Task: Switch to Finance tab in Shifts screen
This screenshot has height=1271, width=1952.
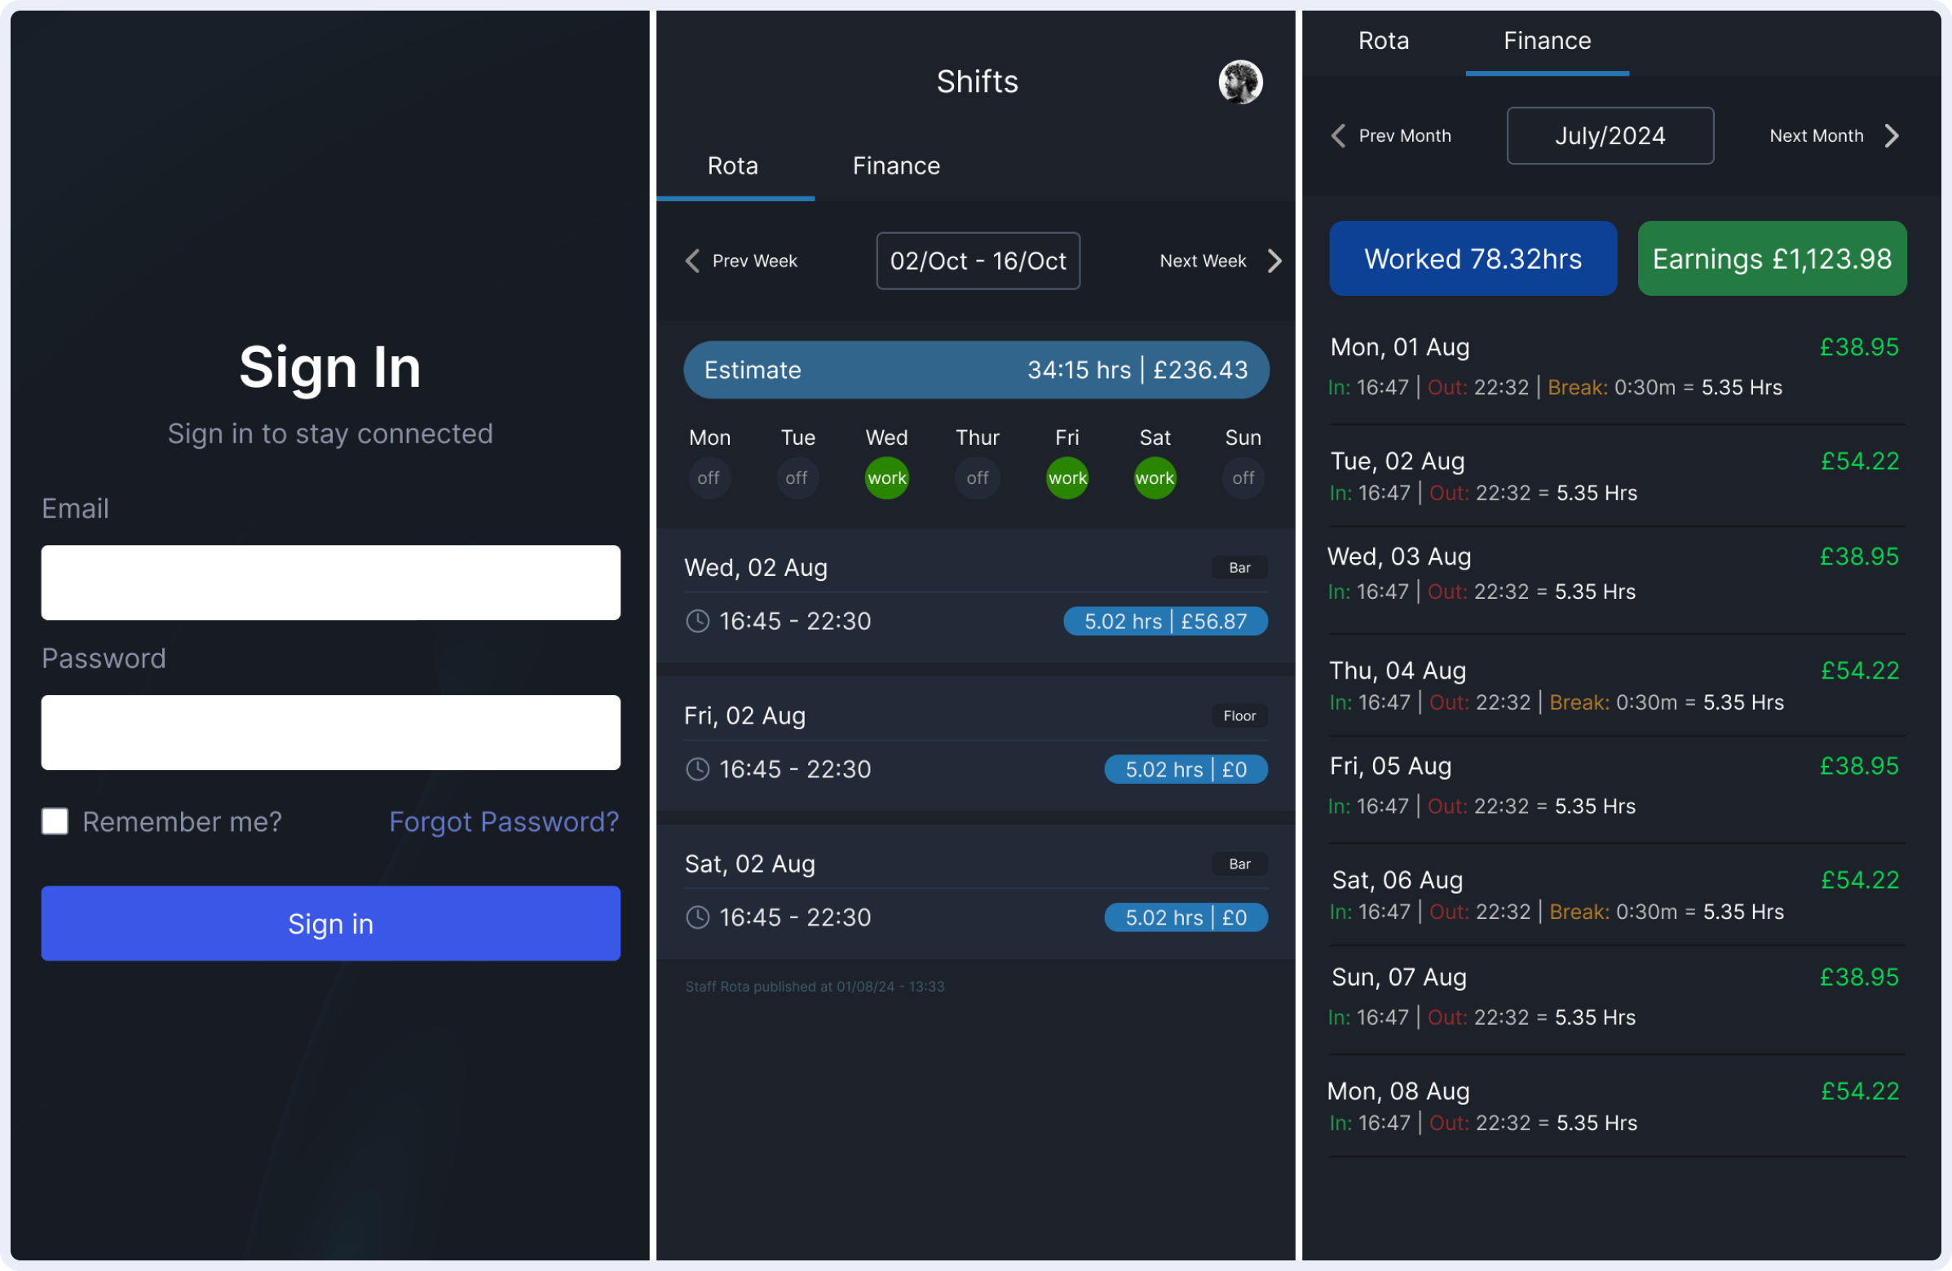Action: click(895, 166)
